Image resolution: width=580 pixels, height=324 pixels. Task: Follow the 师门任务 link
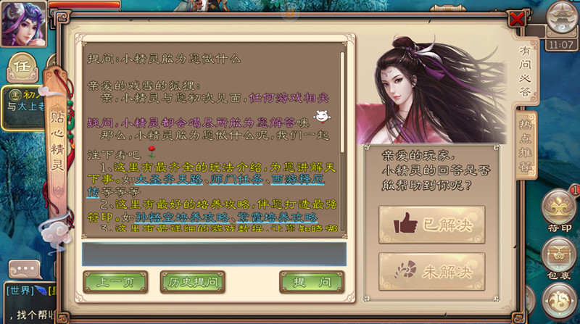pos(236,179)
